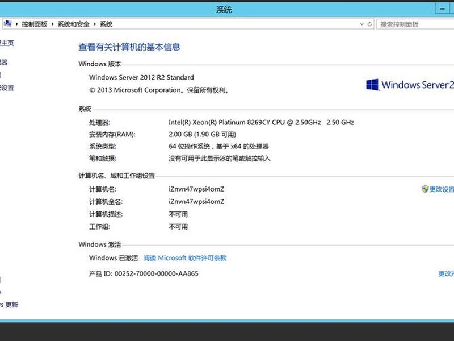Select the 计算机名 value iZnvn47wpsi4omZ

(196, 189)
